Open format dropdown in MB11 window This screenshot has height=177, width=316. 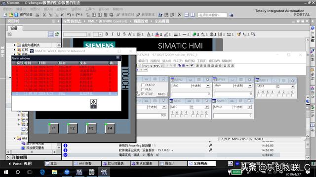(293, 87)
